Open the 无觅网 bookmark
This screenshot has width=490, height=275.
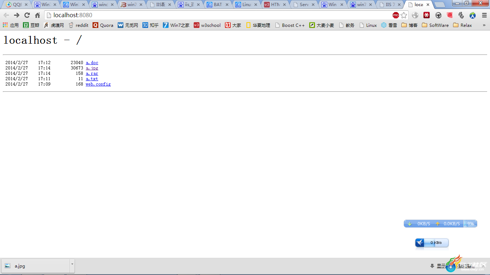128,25
